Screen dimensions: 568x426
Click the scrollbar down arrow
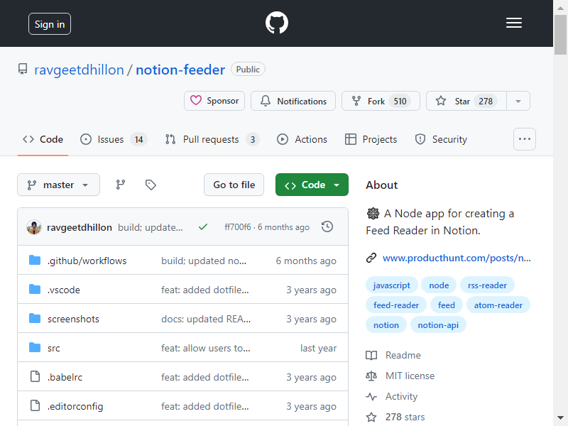[560, 417]
